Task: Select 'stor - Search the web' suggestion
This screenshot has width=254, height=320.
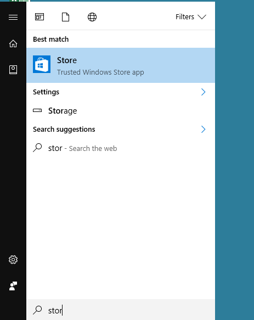Action: [121, 148]
